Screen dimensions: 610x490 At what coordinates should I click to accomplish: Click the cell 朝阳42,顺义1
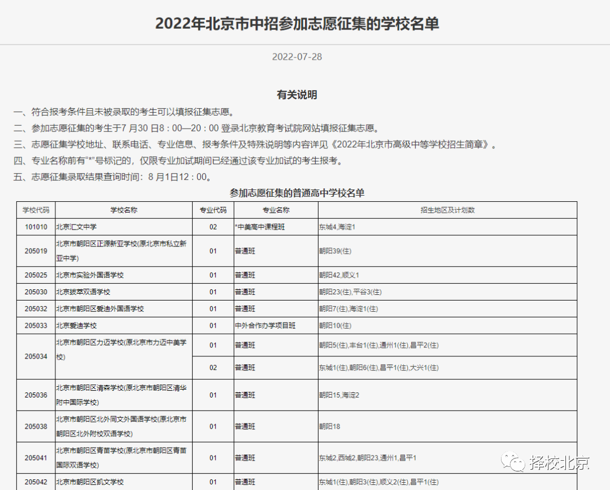(x=339, y=275)
